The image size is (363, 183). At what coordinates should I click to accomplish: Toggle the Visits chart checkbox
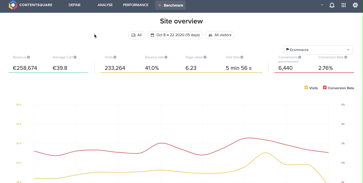pos(306,88)
